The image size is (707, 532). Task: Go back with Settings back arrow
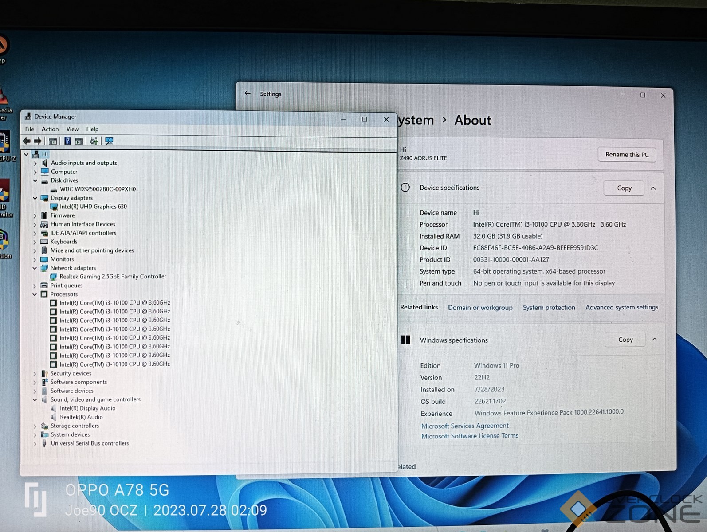coord(247,94)
